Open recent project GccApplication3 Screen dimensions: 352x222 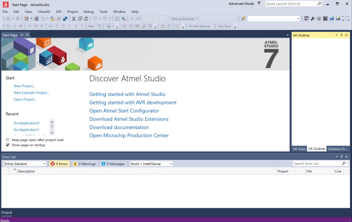tap(26, 123)
